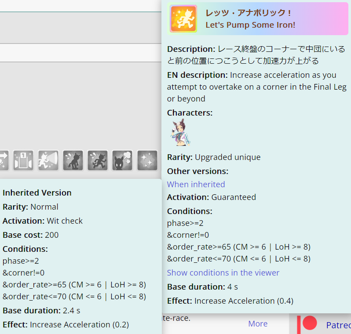Click Effect: Increase Acceleration (0.4) text
The width and height of the screenshot is (351, 334).
tap(230, 301)
